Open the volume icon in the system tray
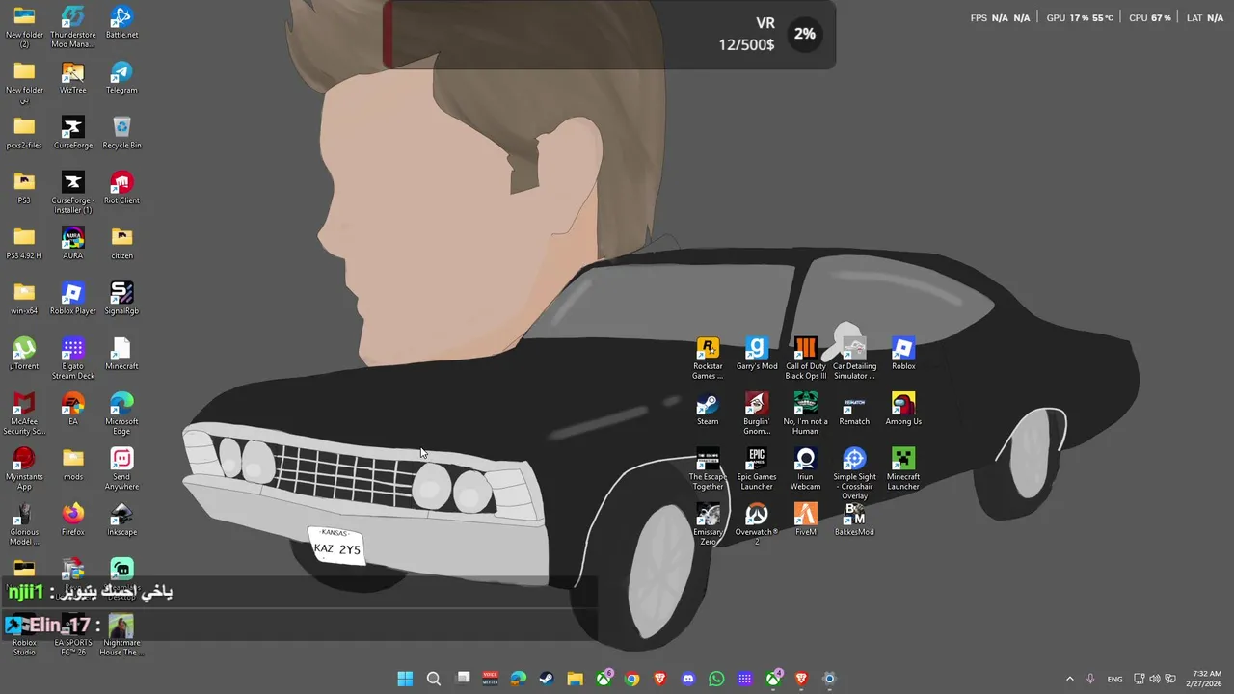The height and width of the screenshot is (694, 1234). [1155, 679]
